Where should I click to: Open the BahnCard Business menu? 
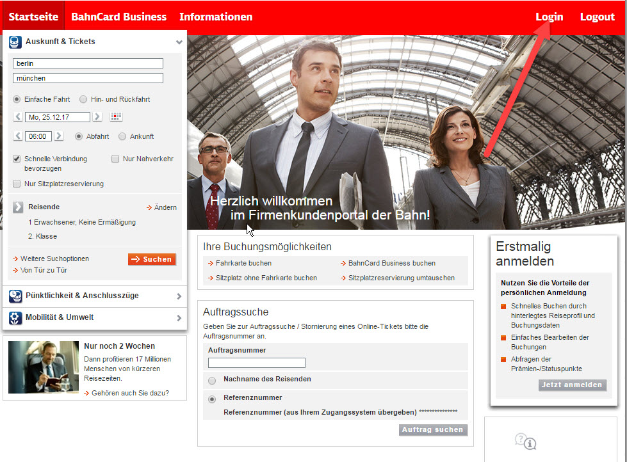click(118, 17)
